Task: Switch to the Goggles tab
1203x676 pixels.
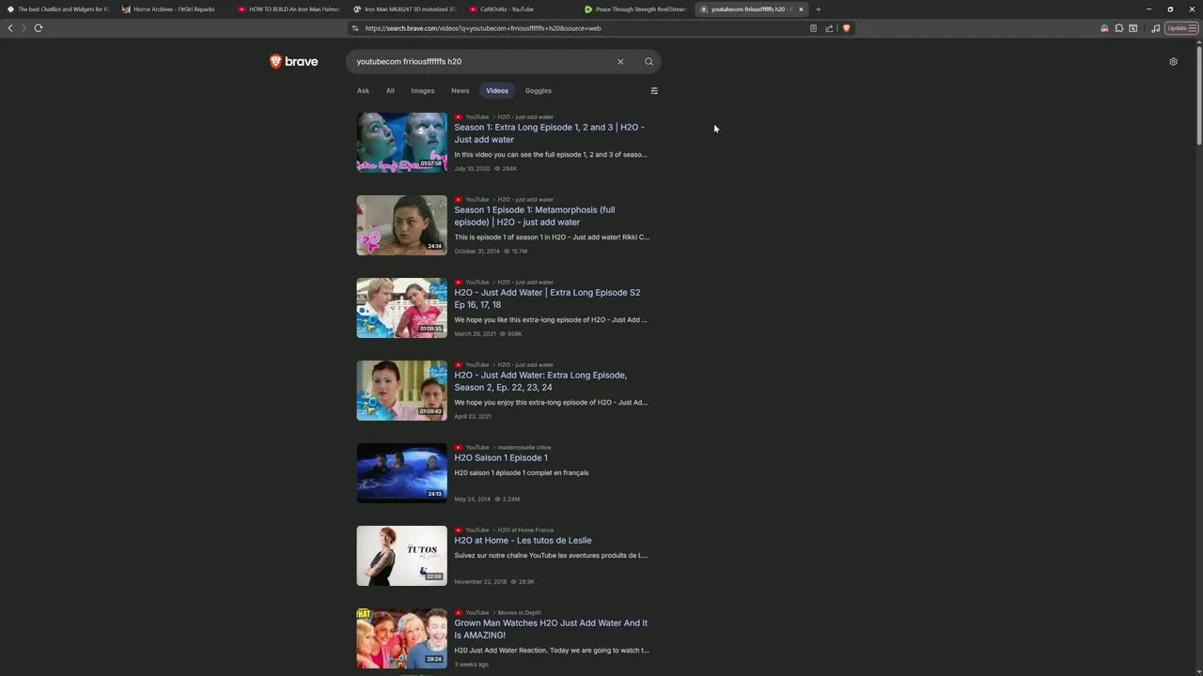Action: tap(539, 91)
